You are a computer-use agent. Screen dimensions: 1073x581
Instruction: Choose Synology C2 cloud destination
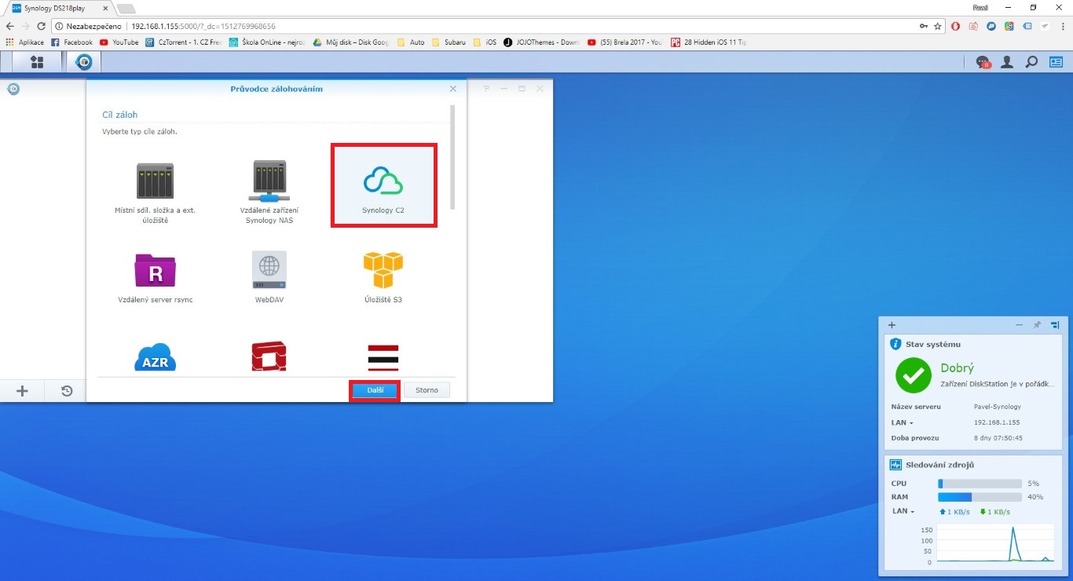pos(383,187)
